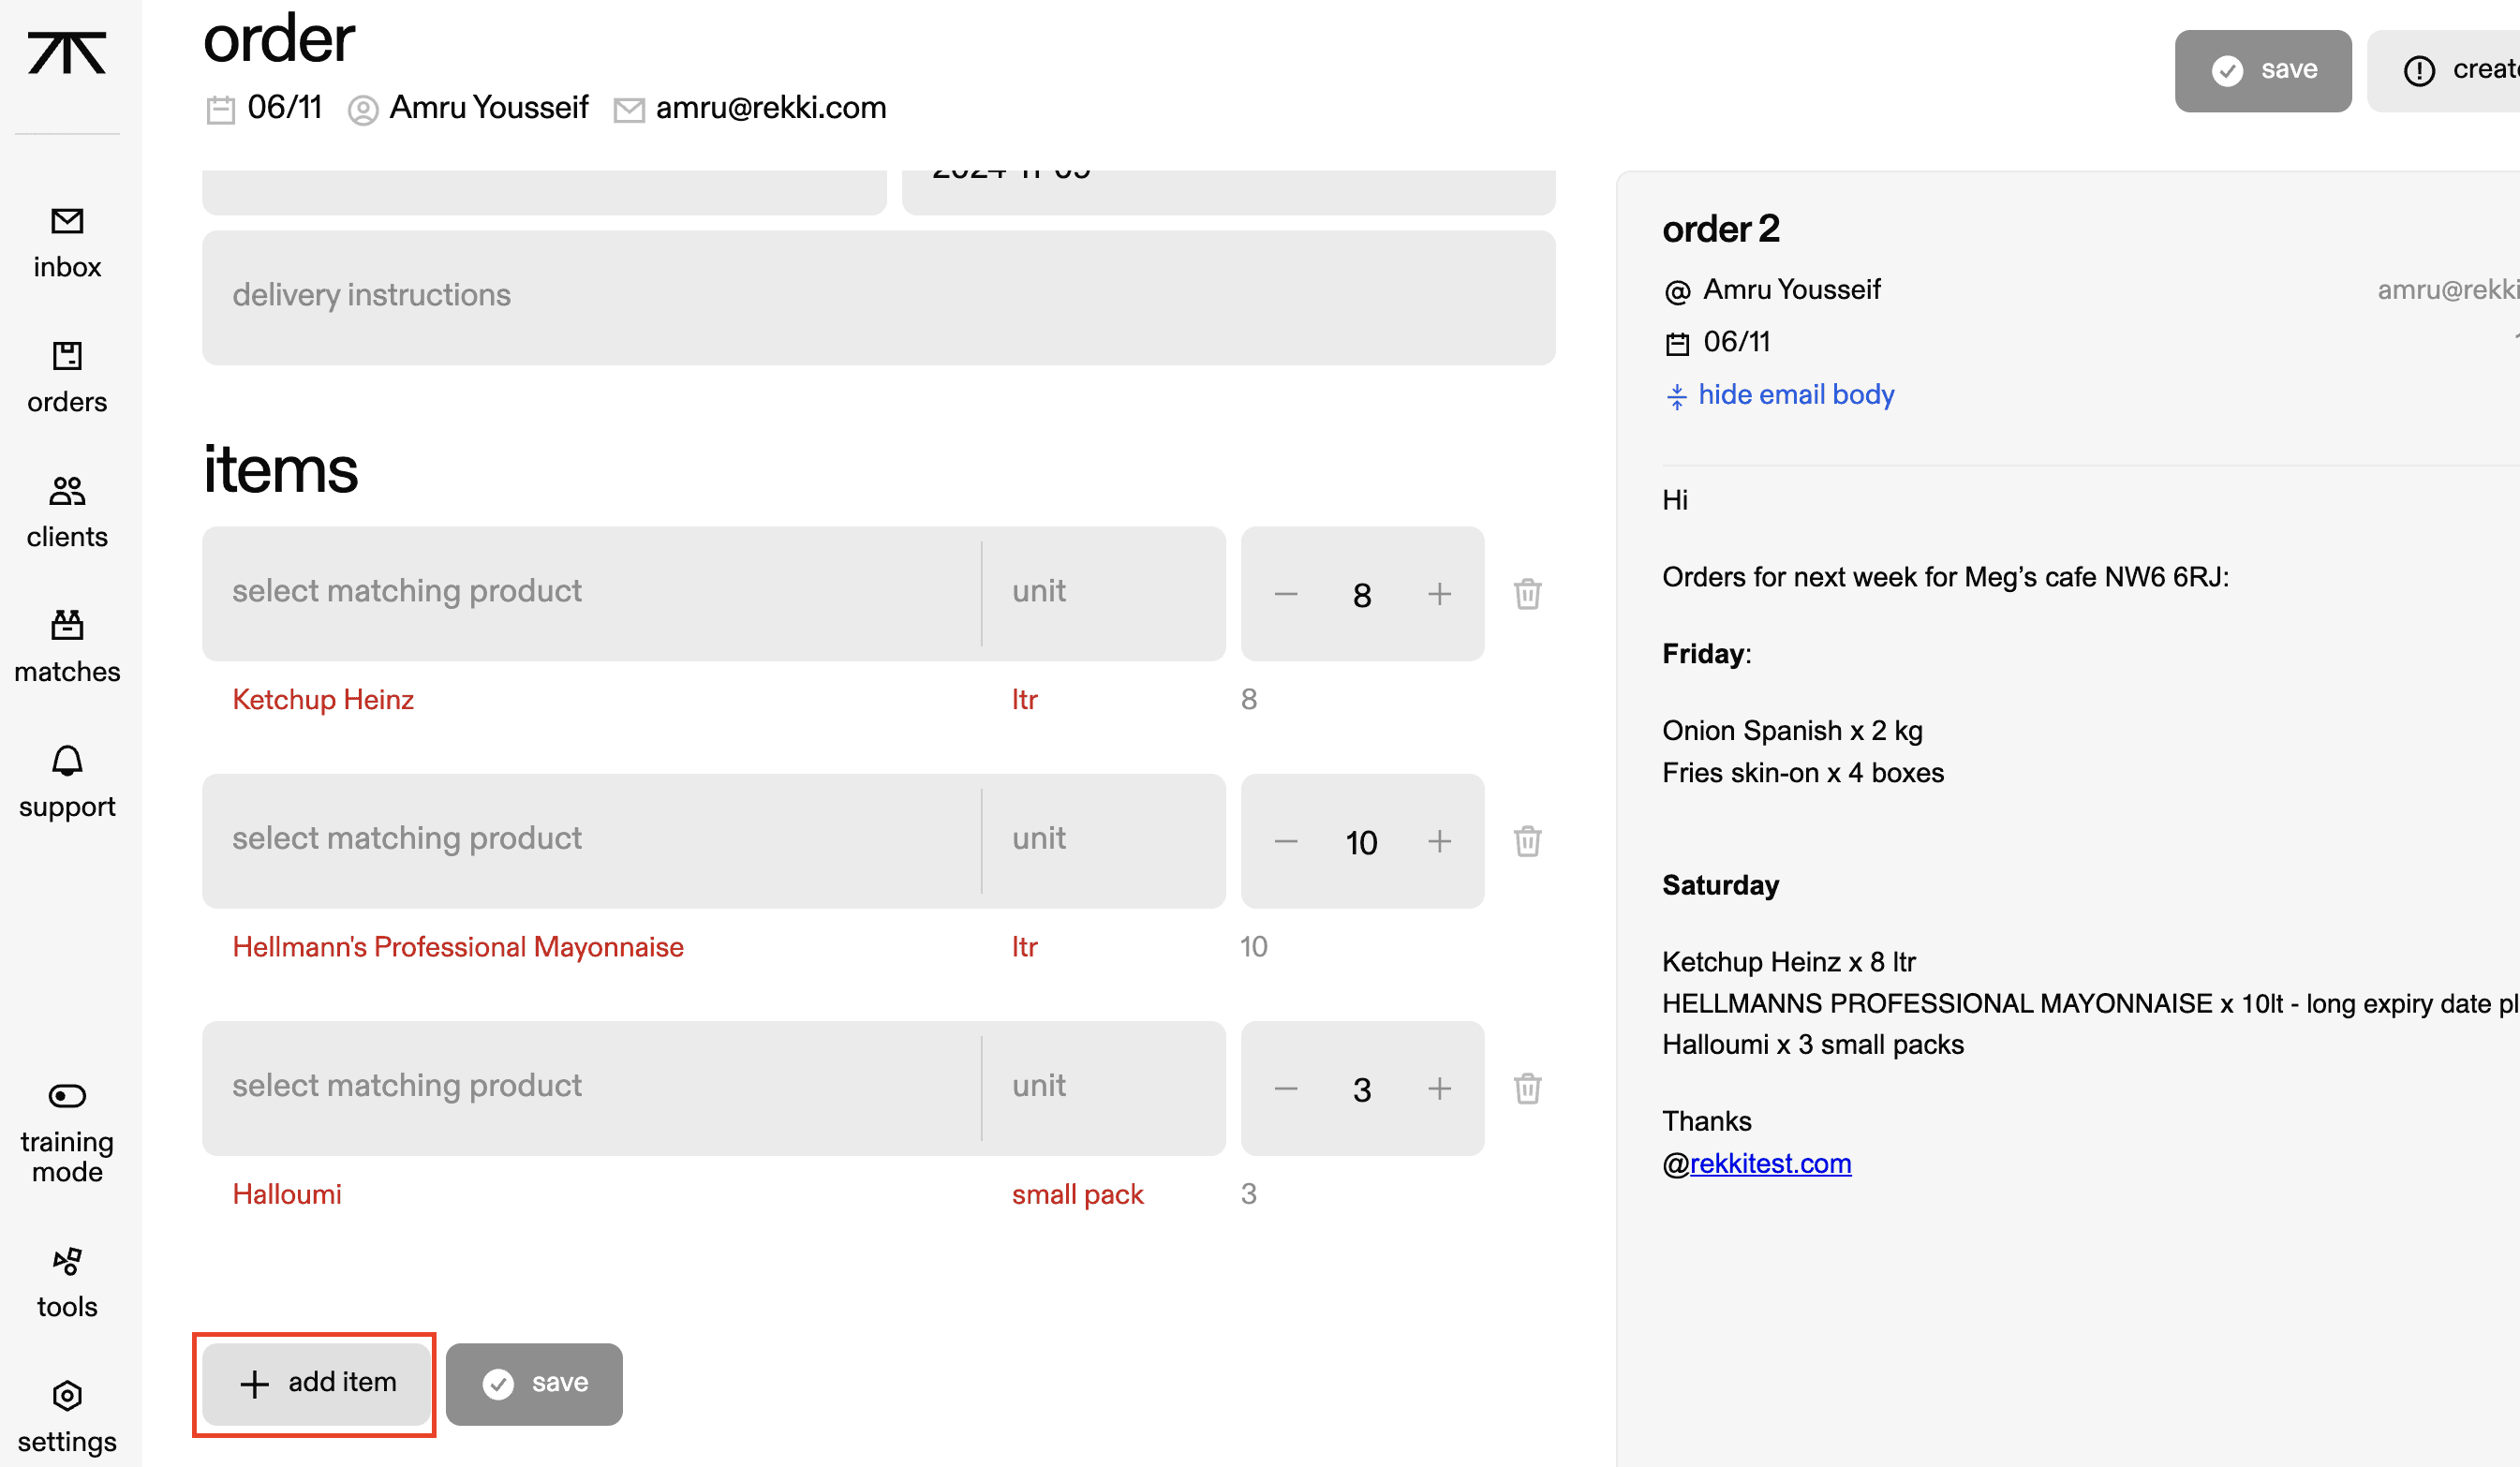Image resolution: width=2520 pixels, height=1467 pixels.
Task: Open the tools section in sidebar
Action: click(x=67, y=1283)
